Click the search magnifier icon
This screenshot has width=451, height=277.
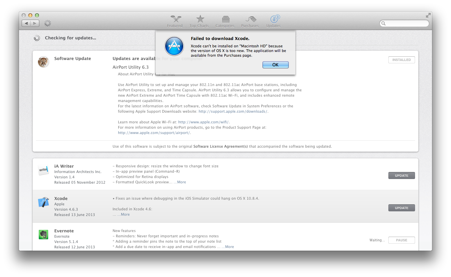click(x=384, y=23)
